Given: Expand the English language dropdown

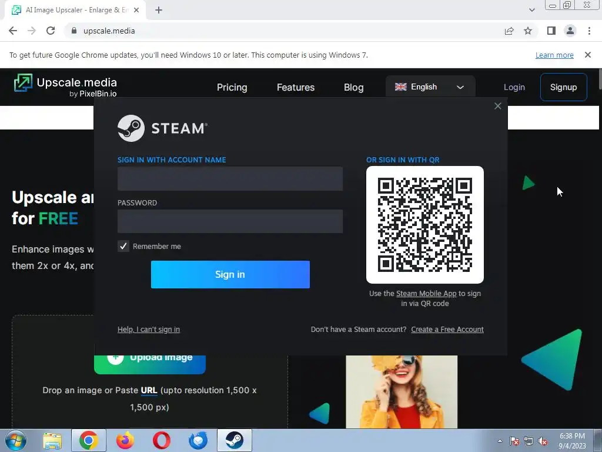Looking at the screenshot, I should click(x=430, y=87).
